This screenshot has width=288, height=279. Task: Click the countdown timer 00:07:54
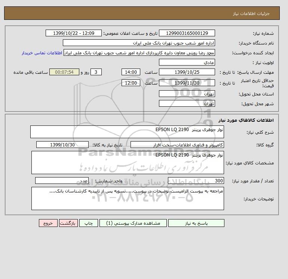click(x=64, y=72)
